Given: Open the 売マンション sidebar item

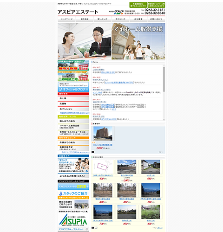Looking at the screenshot, I should [73, 109].
